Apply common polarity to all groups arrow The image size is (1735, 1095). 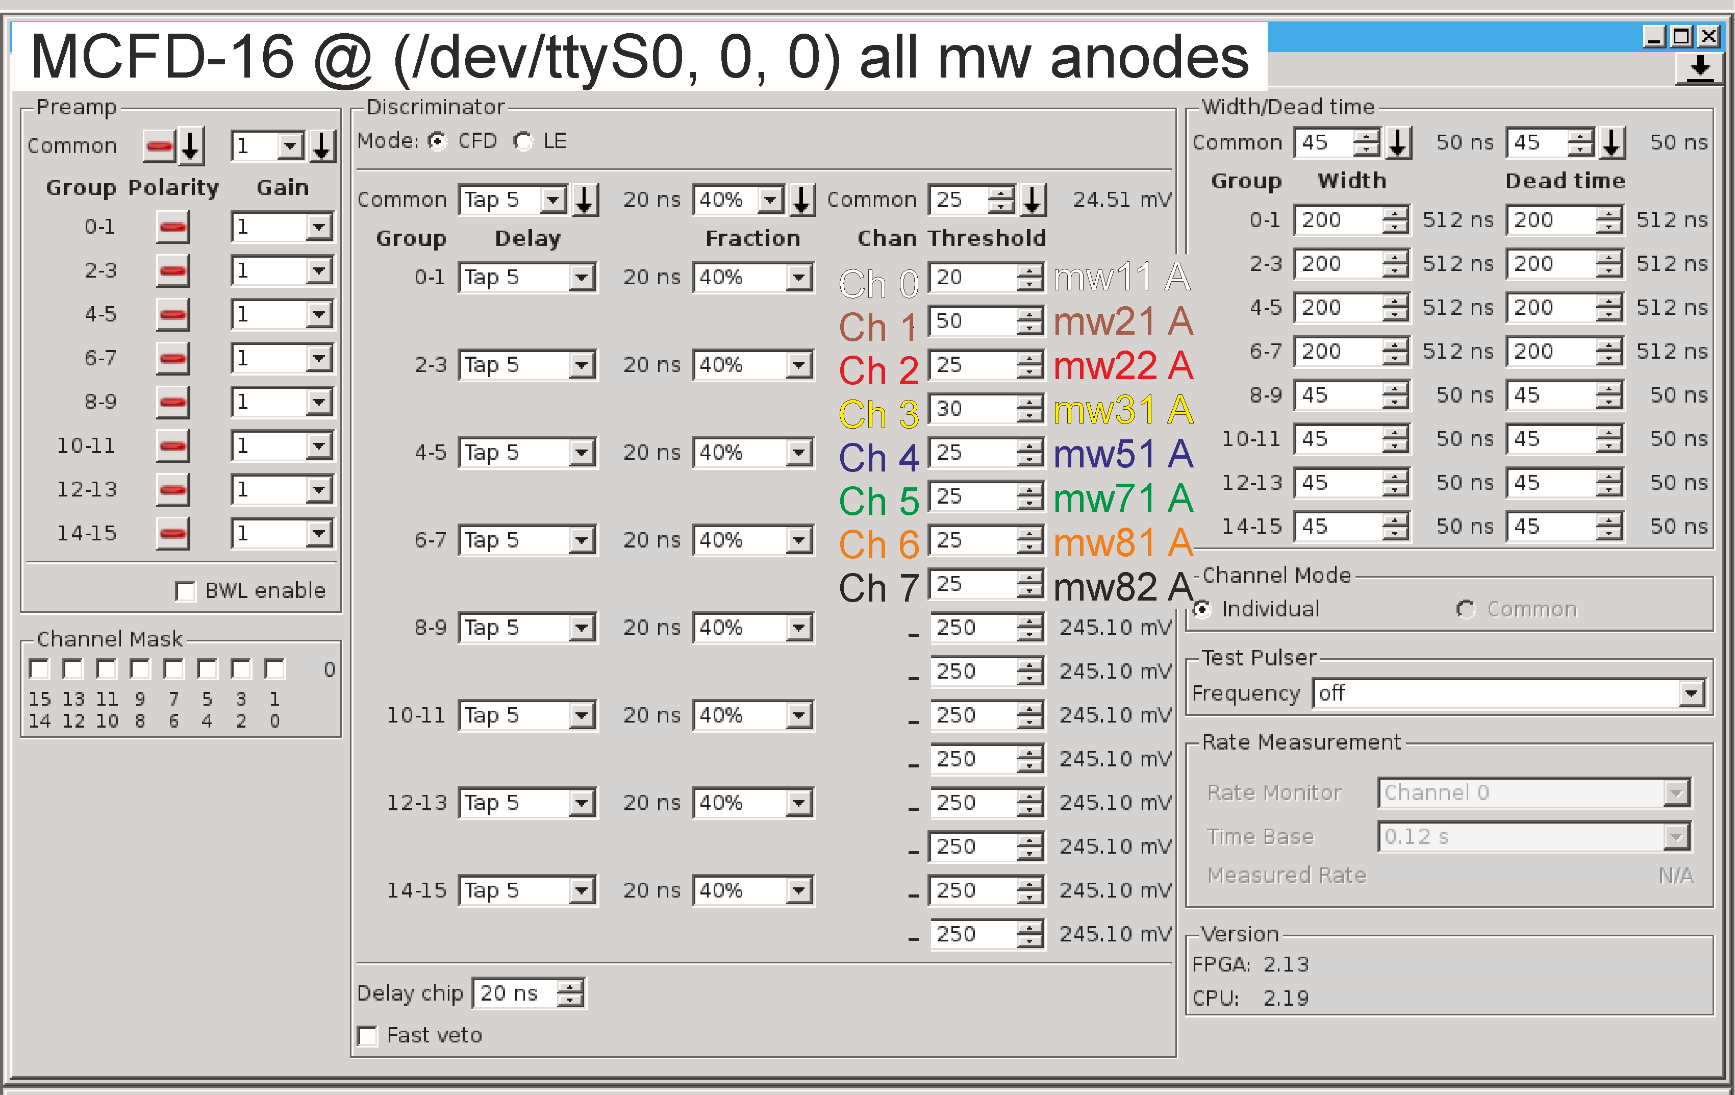click(191, 146)
